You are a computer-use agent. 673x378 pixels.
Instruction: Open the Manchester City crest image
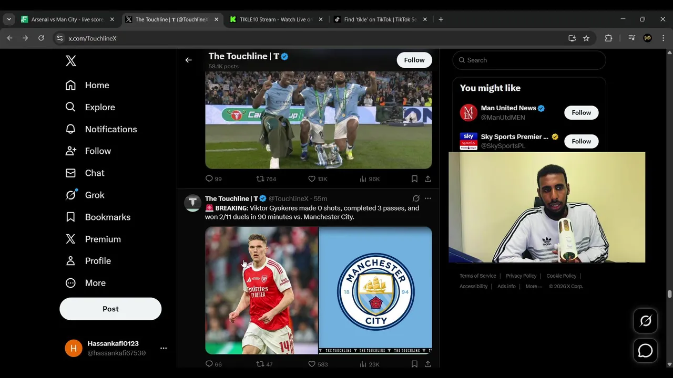tap(375, 290)
